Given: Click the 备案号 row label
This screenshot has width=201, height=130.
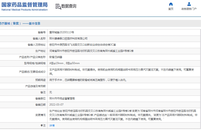Looking at the screenshot, I should [x=42, y=32].
